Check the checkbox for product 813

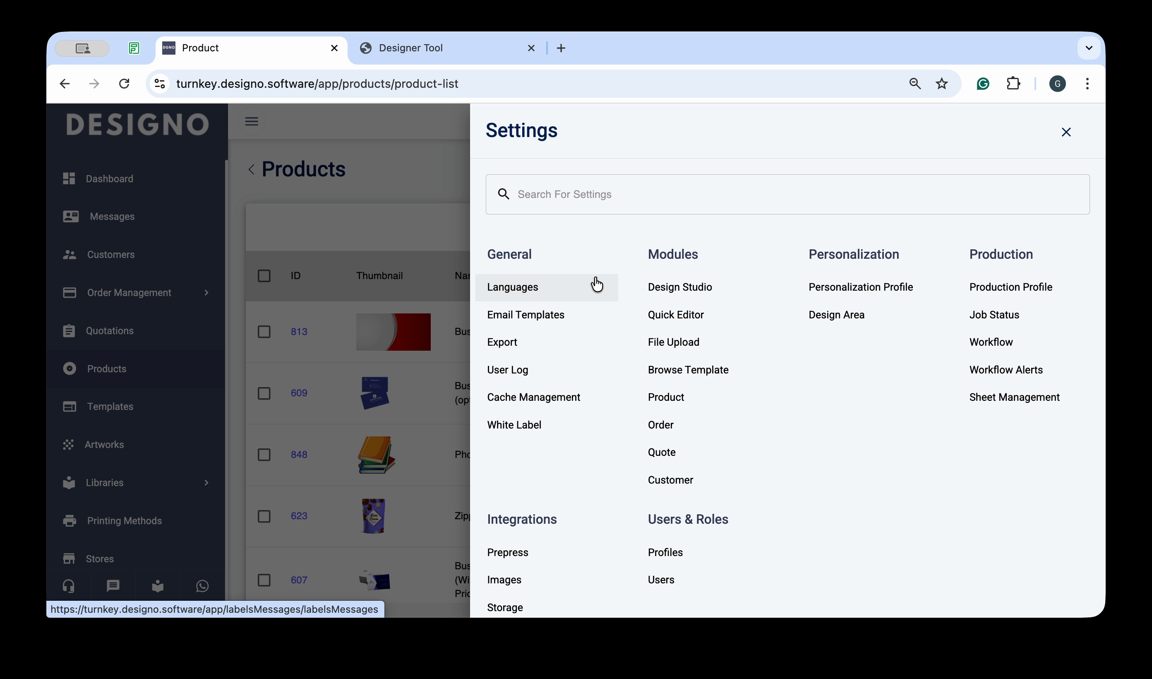point(264,331)
